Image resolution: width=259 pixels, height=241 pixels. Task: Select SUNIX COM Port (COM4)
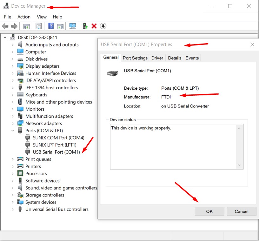tap(58, 138)
